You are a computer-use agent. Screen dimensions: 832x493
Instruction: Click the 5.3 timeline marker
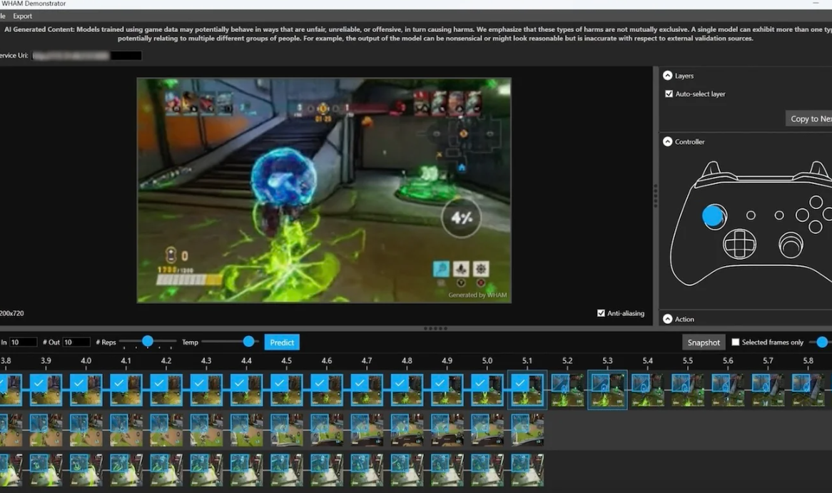(x=607, y=360)
